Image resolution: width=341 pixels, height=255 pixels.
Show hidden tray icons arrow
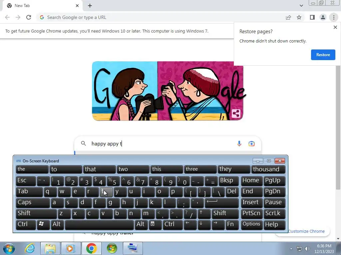(291, 249)
